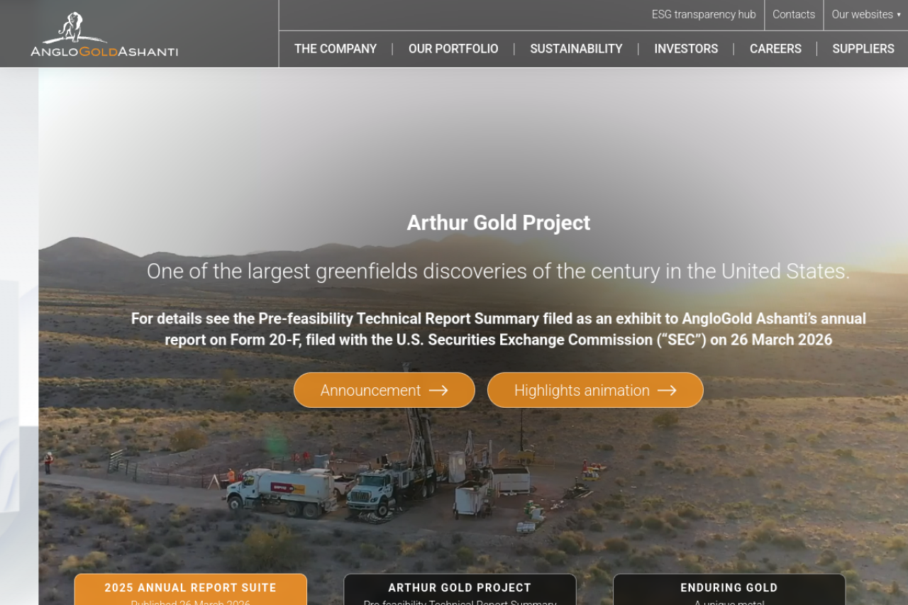Screen dimensions: 908x605
Task: Click the Highlights animation button
Action: (x=595, y=390)
